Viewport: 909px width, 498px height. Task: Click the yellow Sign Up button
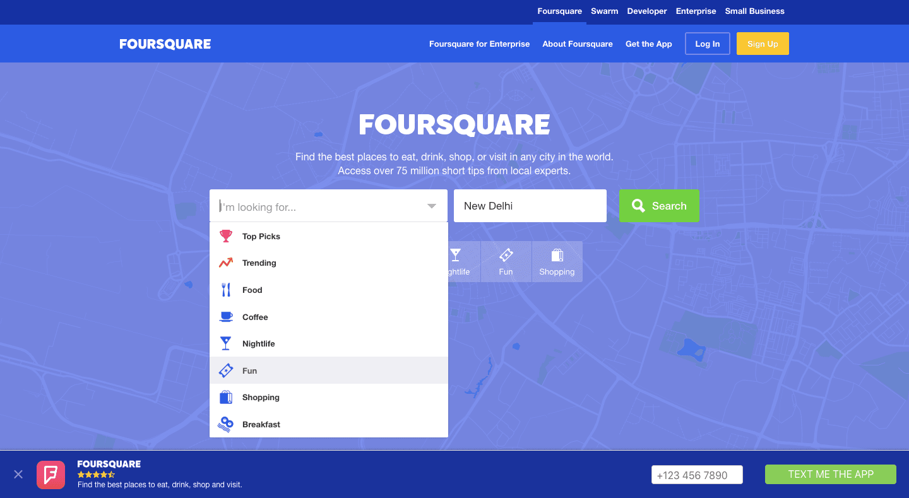pos(763,44)
